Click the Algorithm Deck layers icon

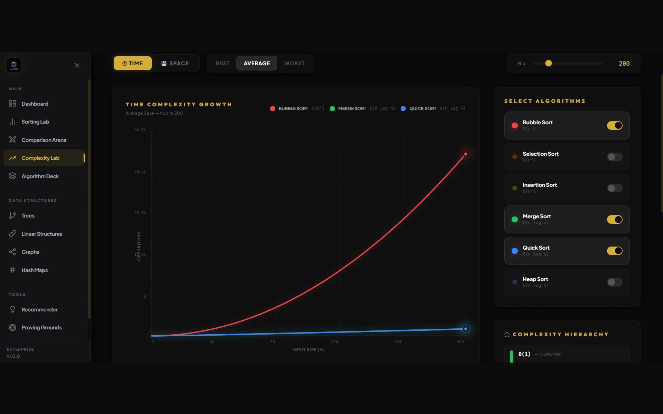point(12,176)
